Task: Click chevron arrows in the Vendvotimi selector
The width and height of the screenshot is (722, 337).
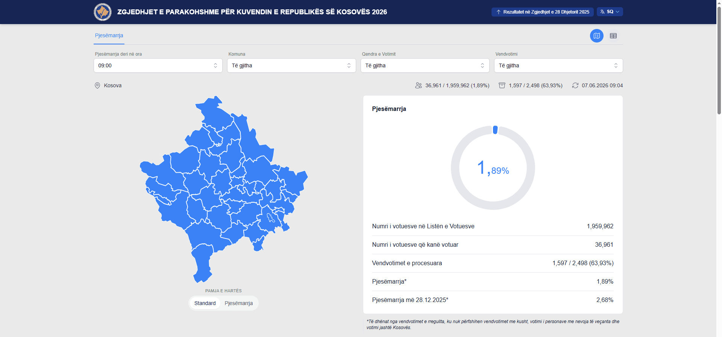Action: point(616,65)
